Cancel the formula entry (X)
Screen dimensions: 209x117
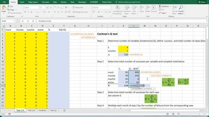pyautogui.click(x=23, y=21)
